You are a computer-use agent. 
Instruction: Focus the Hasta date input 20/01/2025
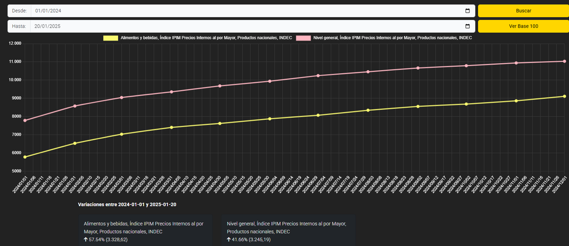(253, 26)
